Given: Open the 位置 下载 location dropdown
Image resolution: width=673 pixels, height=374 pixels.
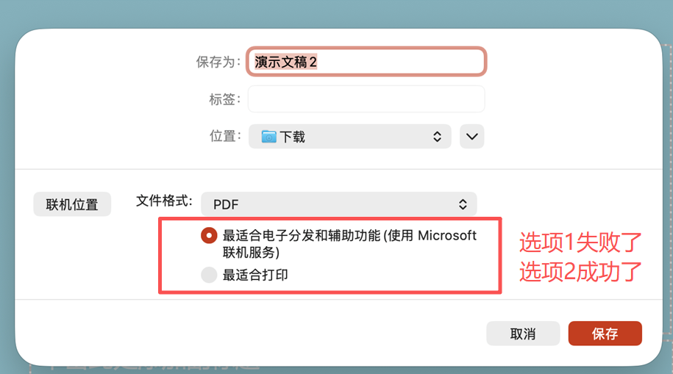Looking at the screenshot, I should 350,137.
